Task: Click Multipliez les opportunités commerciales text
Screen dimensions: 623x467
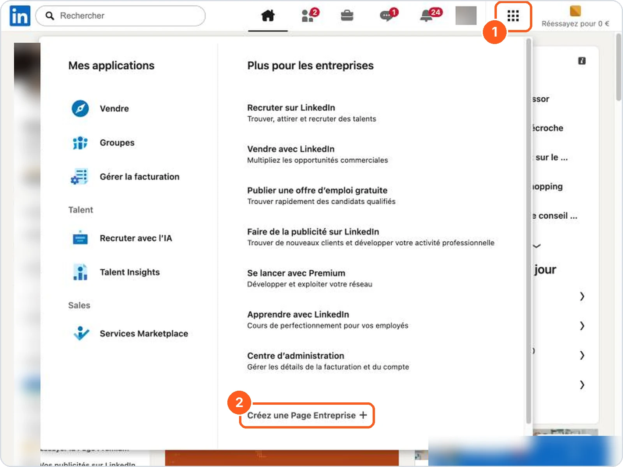Action: (x=317, y=160)
